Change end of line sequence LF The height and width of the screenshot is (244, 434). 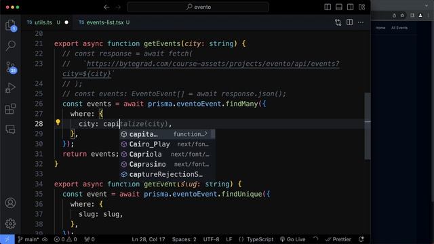pyautogui.click(x=229, y=239)
